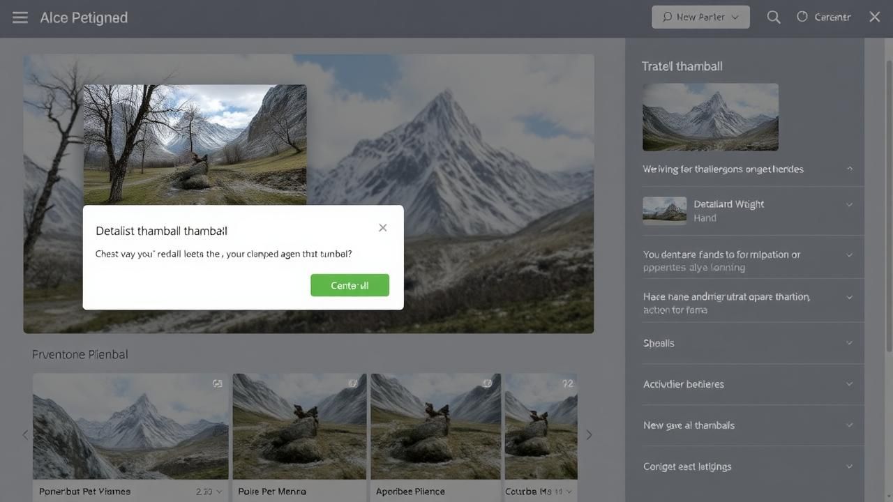
Task: Click the search magnifier icon
Action: coord(773,17)
